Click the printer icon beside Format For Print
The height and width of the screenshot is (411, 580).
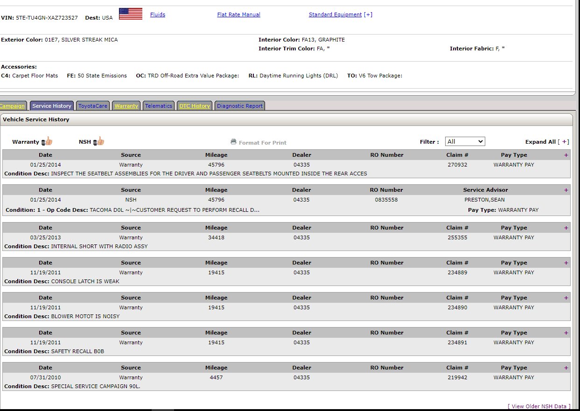[x=234, y=142]
